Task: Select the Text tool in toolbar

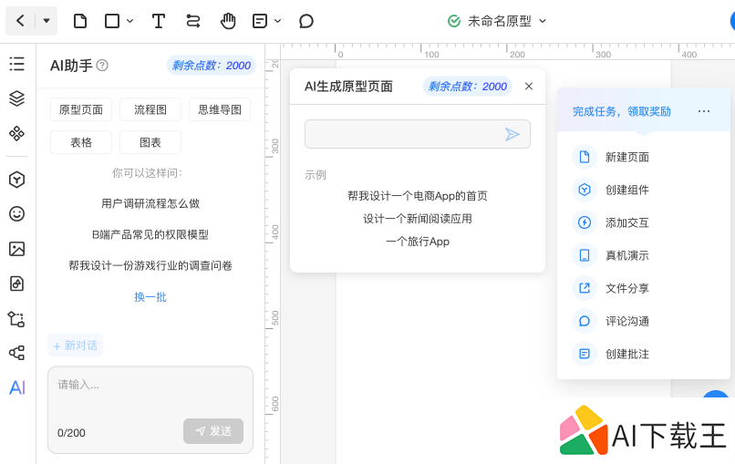Action: [159, 20]
